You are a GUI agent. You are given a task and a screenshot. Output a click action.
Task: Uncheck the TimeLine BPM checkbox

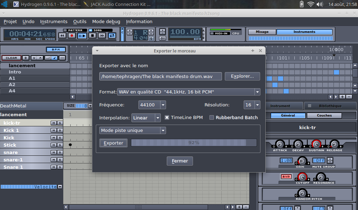167,118
